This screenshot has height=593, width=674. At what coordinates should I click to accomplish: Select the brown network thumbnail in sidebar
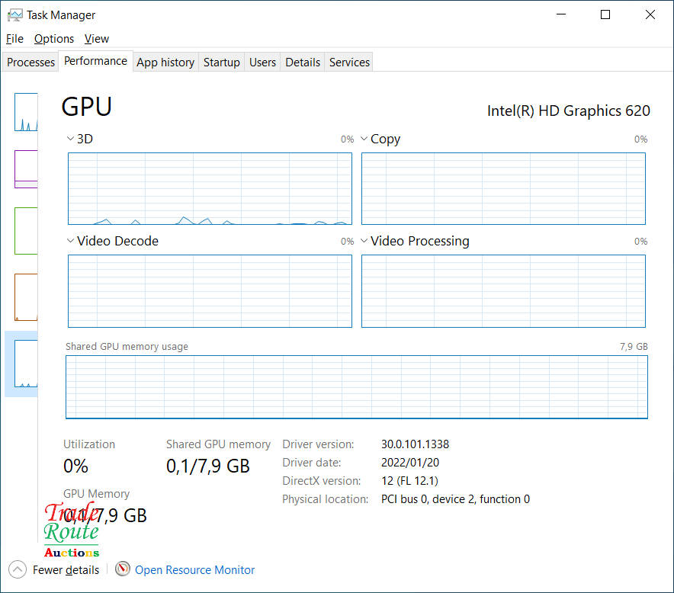pyautogui.click(x=26, y=297)
